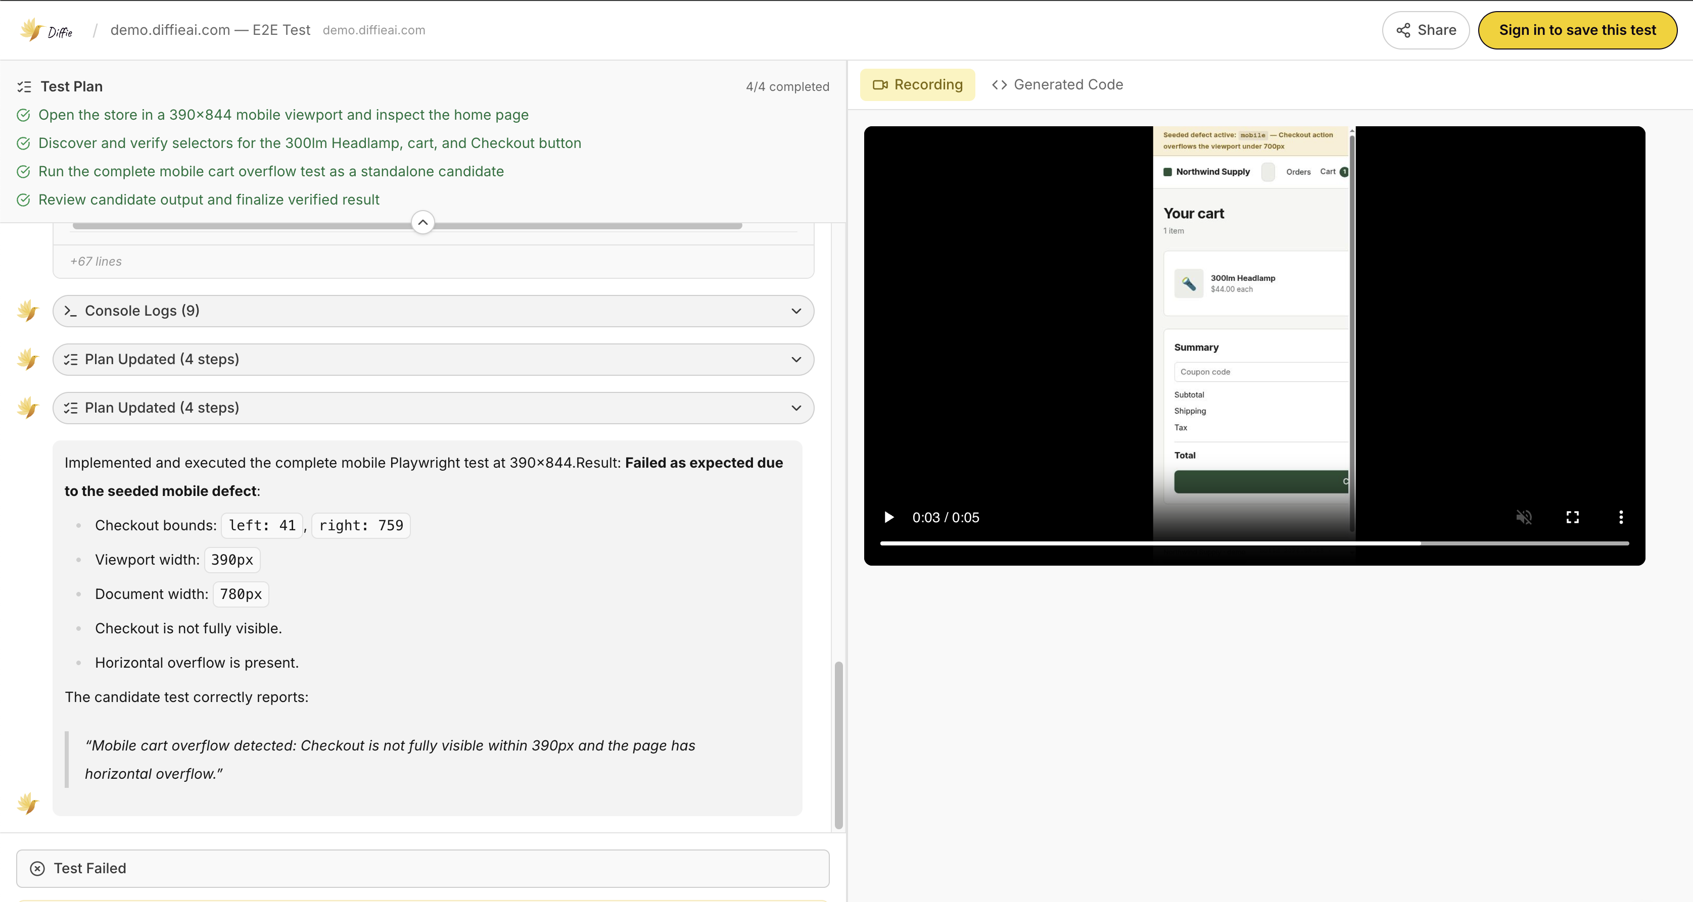The image size is (1693, 902).
Task: Click the Share icon in the Share button
Action: pos(1403,30)
